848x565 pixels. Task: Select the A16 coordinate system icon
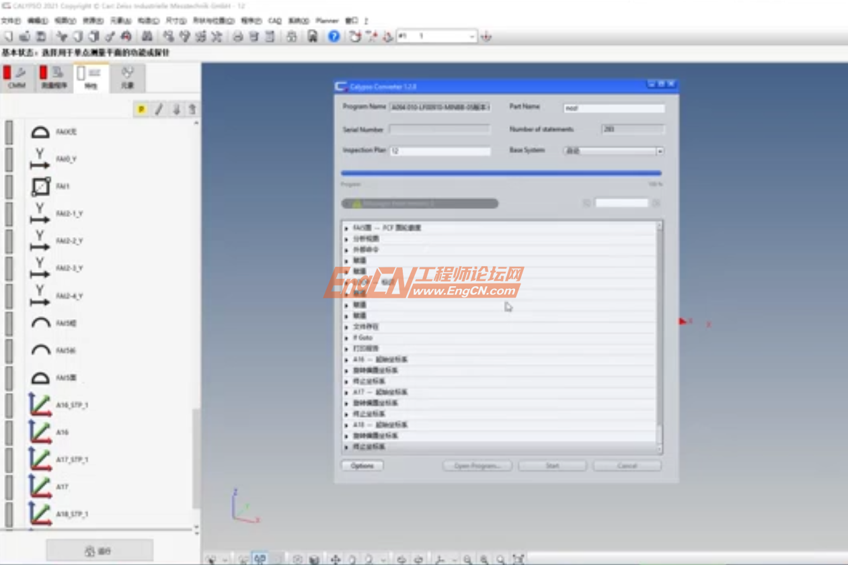(40, 433)
